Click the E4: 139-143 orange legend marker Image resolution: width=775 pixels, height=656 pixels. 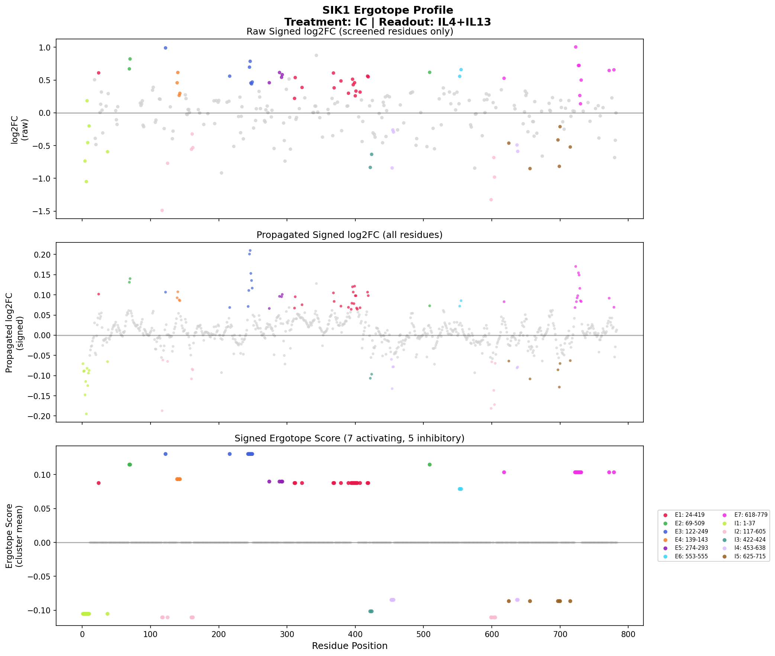[665, 539]
